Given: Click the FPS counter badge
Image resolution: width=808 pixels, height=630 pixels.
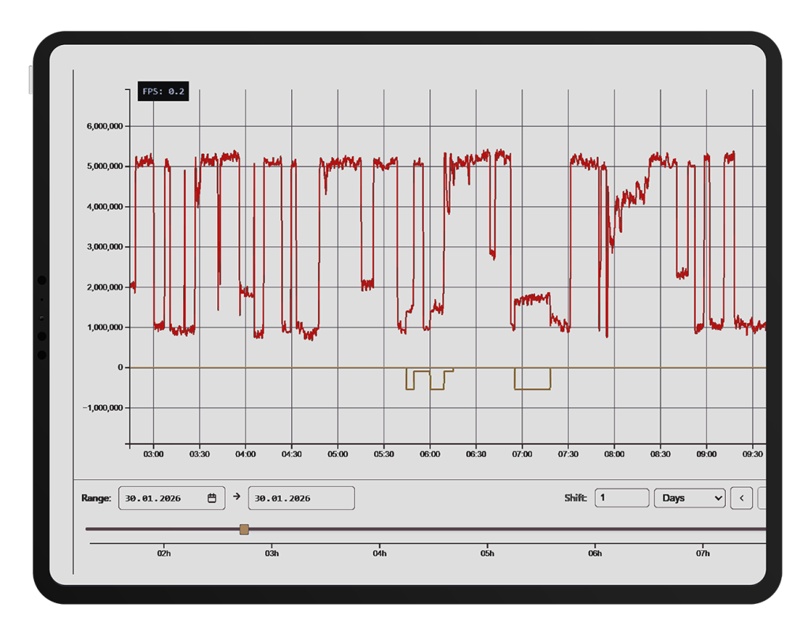Looking at the screenshot, I should [x=163, y=92].
